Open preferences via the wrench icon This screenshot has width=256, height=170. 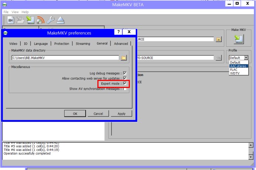[x=51, y=20]
